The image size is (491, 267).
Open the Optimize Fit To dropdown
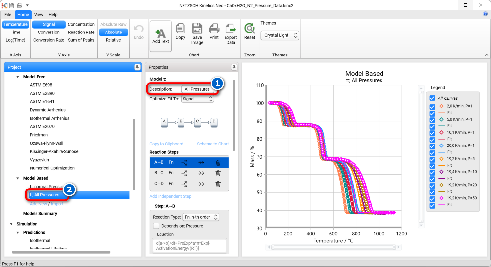198,99
